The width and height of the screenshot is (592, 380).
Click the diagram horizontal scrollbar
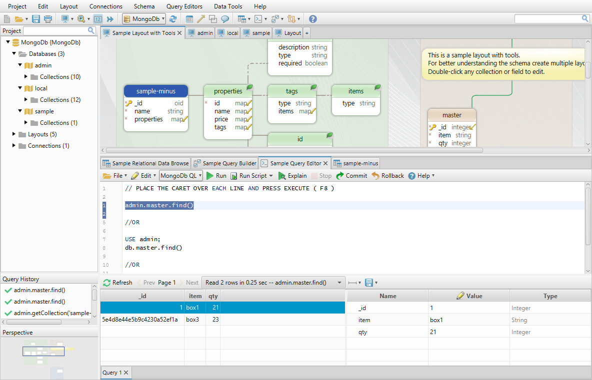(294, 150)
